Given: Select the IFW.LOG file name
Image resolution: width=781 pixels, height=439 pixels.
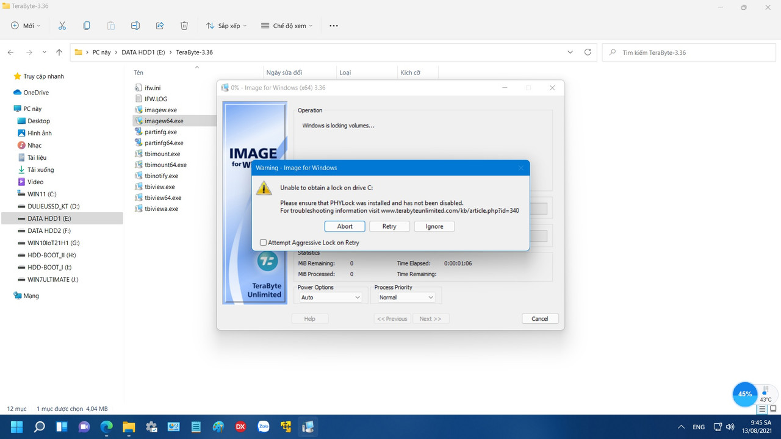Looking at the screenshot, I should pos(156,99).
